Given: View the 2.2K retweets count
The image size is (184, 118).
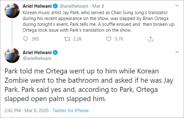Looking at the screenshot, I should 77,39.
